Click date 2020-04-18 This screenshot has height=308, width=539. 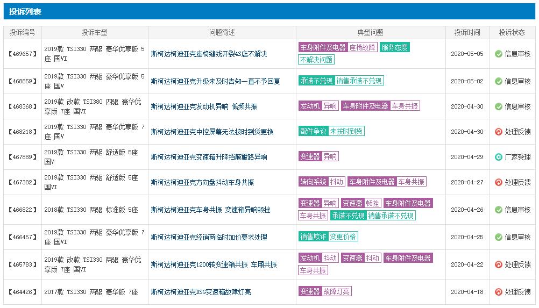pyautogui.click(x=467, y=292)
